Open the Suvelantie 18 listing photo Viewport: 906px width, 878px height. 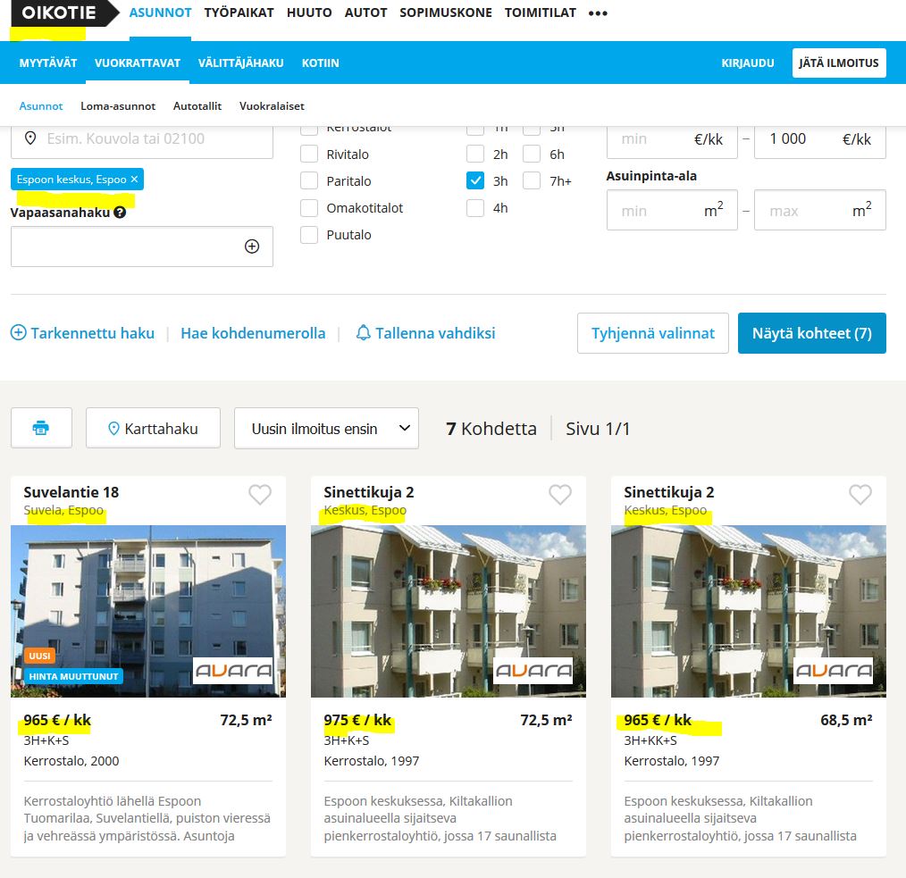(x=148, y=611)
